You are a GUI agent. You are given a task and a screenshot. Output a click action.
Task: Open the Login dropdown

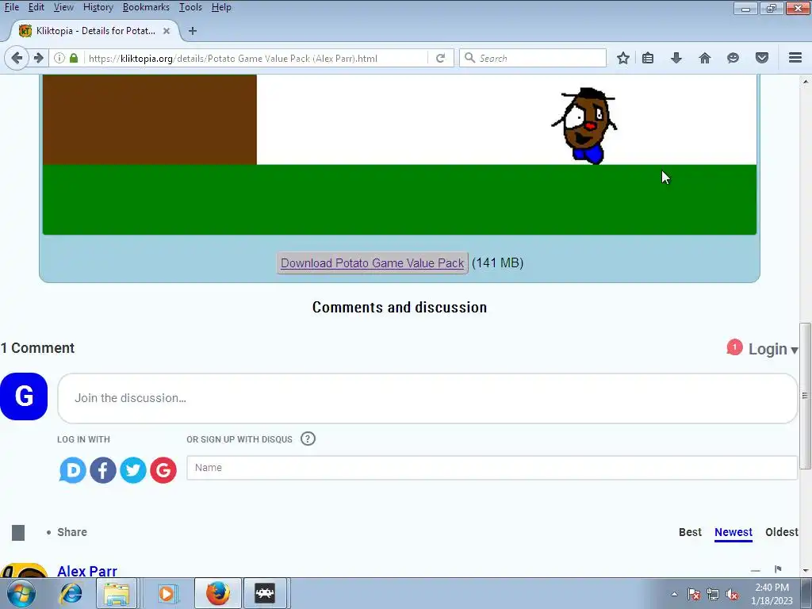pos(773,349)
